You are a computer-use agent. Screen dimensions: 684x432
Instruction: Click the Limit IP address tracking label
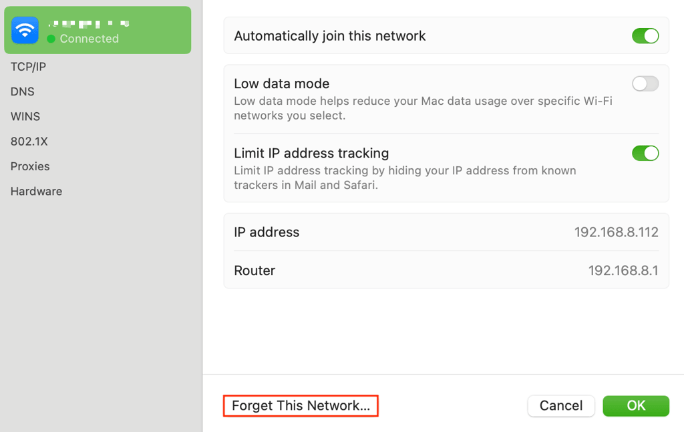click(x=311, y=153)
